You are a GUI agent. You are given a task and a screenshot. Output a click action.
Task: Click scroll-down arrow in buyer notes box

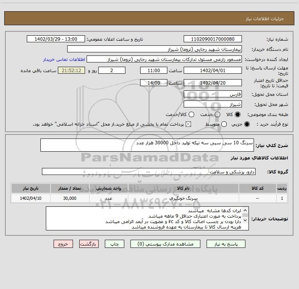click(245, 220)
